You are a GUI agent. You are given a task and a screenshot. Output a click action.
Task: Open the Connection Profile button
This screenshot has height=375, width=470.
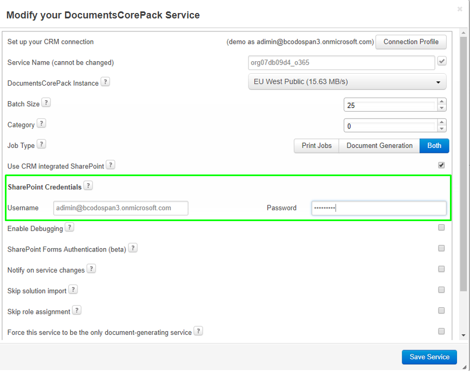pos(411,42)
